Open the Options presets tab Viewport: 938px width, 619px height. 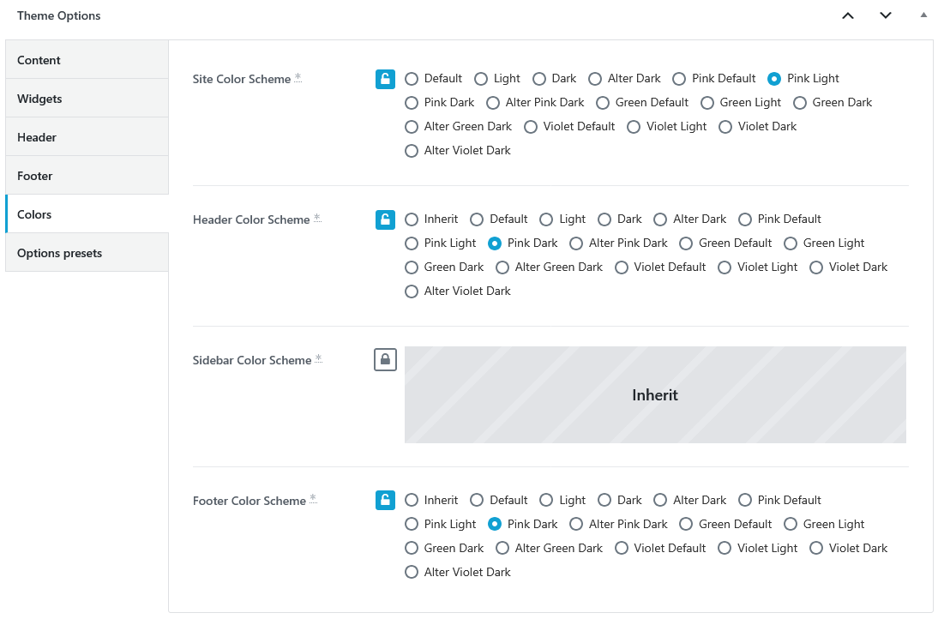point(87,253)
